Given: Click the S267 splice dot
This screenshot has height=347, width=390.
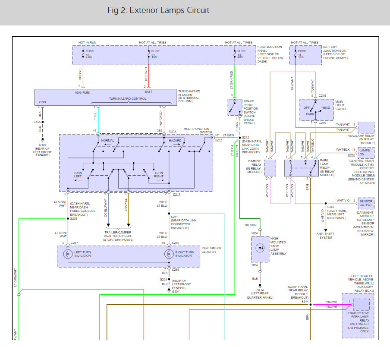Looking at the screenshot, I should click(x=326, y=203).
